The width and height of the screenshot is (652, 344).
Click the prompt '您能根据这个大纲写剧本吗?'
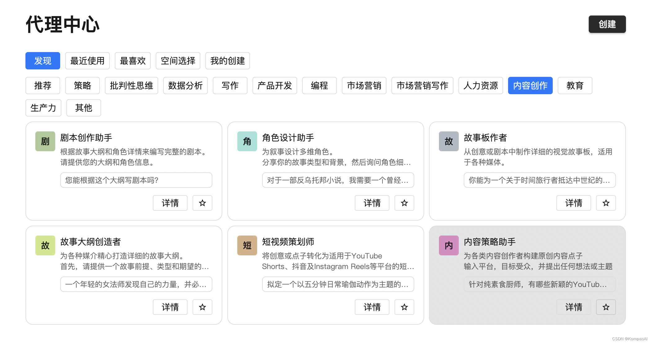(136, 180)
